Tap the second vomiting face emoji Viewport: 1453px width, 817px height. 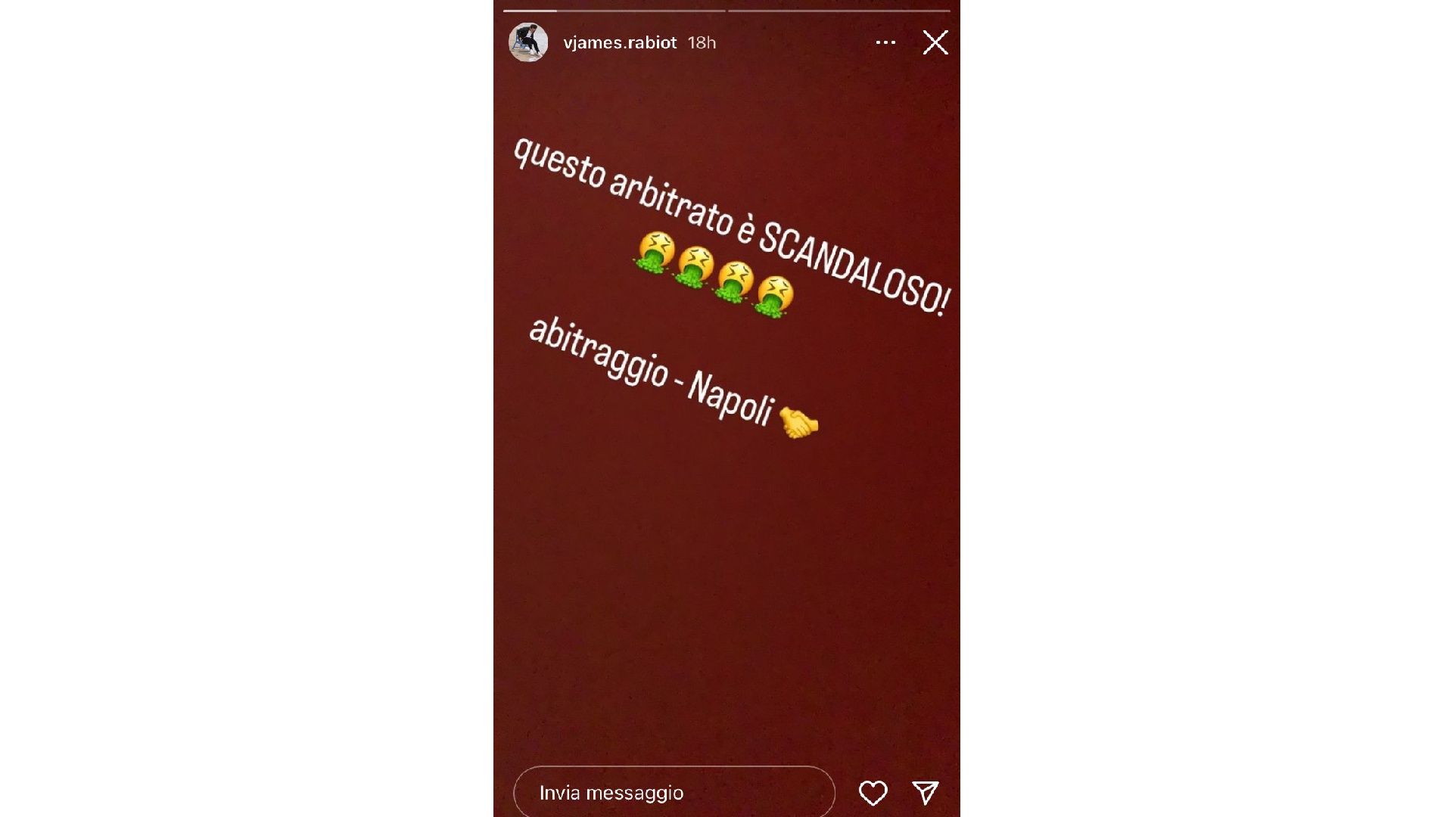[694, 267]
